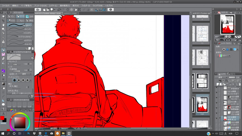
Task: Toggle visibility of レイヤー 8 layer
Action: (217, 103)
